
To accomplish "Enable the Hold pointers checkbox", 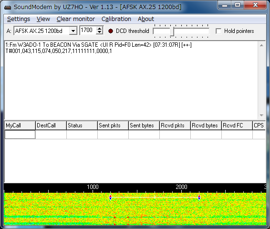I will point(218,31).
